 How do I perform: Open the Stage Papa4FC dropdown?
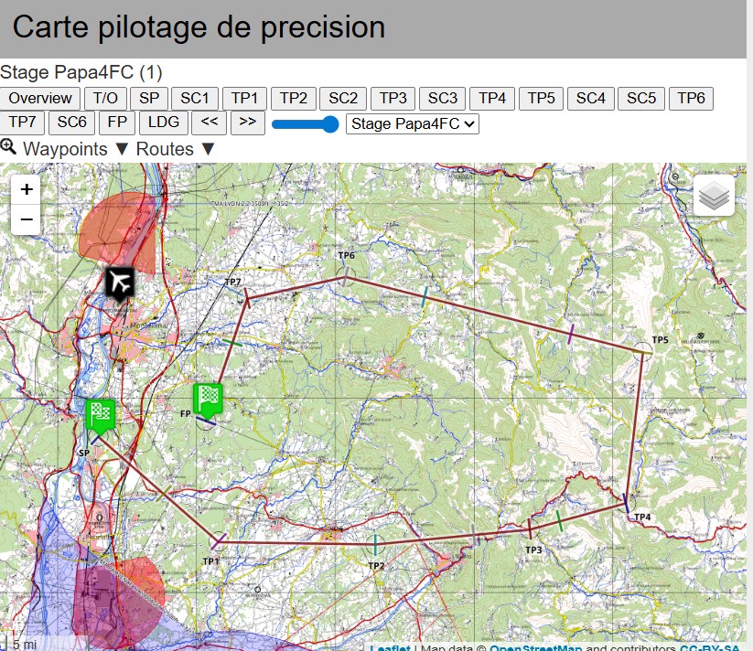coord(413,123)
